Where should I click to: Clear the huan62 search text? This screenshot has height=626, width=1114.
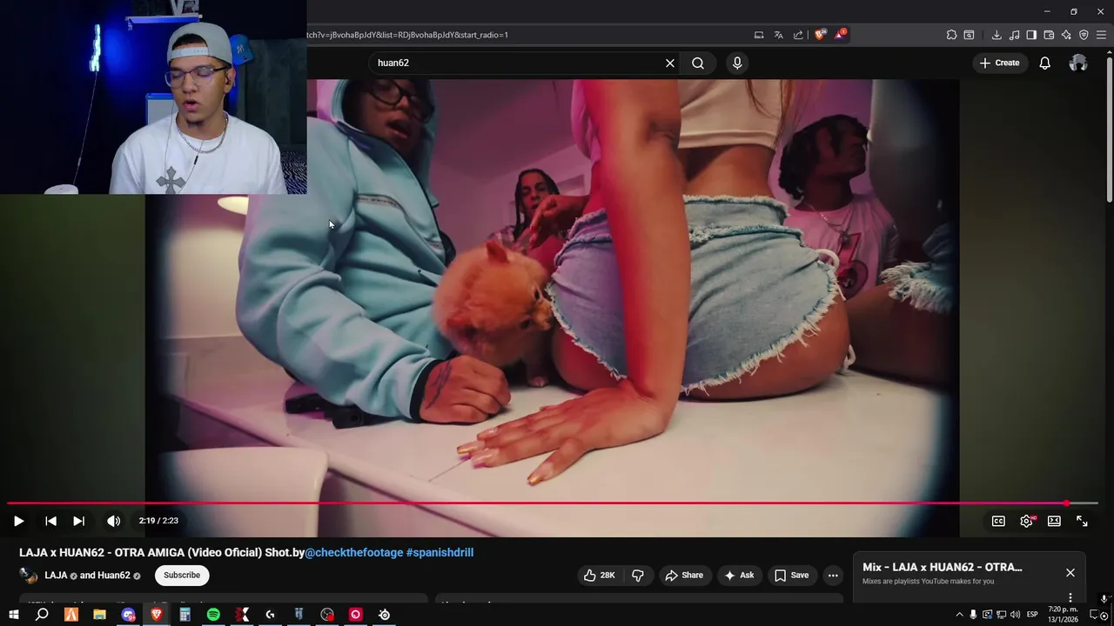coord(670,63)
